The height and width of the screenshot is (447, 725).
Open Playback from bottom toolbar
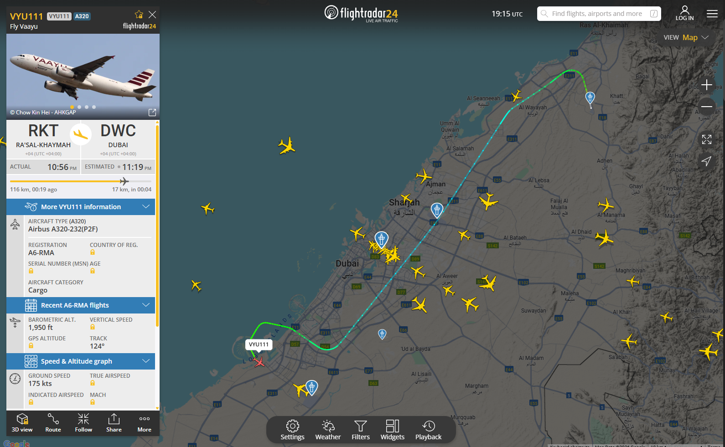click(x=428, y=430)
